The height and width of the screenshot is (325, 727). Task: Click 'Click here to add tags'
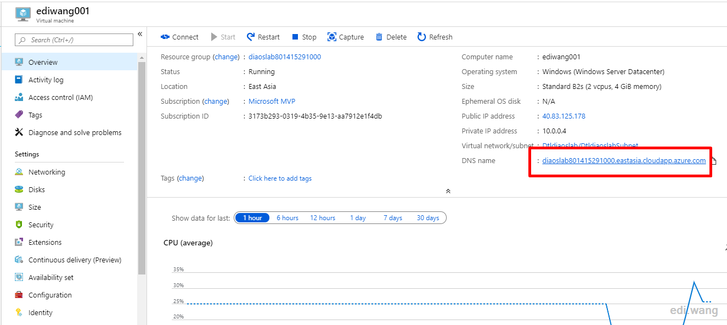(280, 178)
